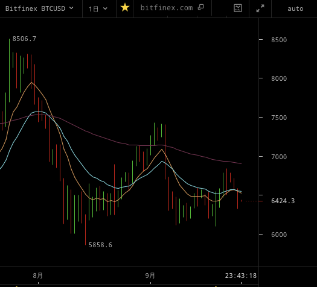Toggle the yellow favorite star
The image size is (317, 287).
point(125,8)
